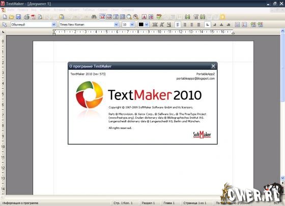Close the О программе TextMaker dialog
Image resolution: width=285 pixels, height=206 pixels.
[213, 66]
